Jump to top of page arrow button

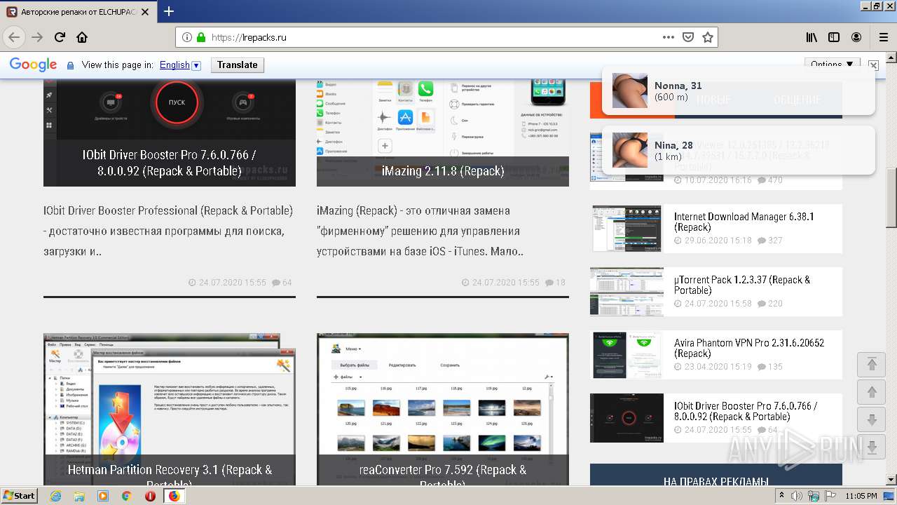pyautogui.click(x=872, y=365)
